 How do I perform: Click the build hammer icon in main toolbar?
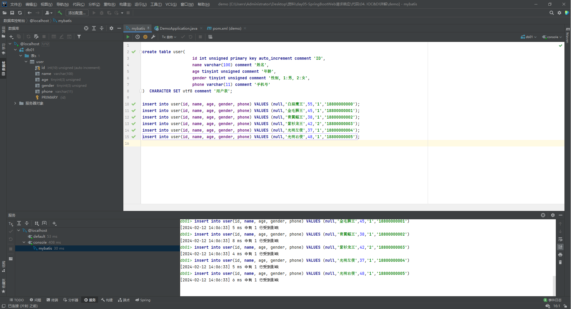pos(60,13)
